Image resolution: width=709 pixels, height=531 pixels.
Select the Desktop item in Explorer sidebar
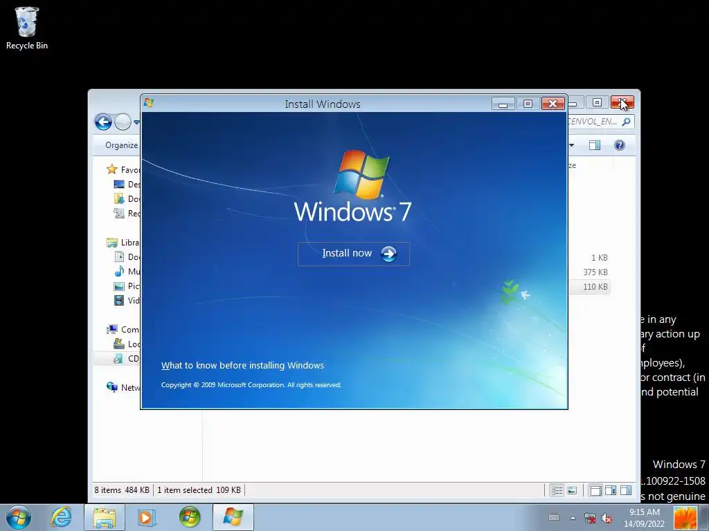[x=127, y=184]
